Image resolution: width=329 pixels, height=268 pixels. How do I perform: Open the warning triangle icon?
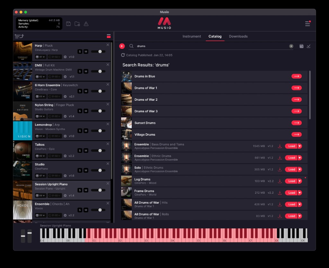point(86,23)
